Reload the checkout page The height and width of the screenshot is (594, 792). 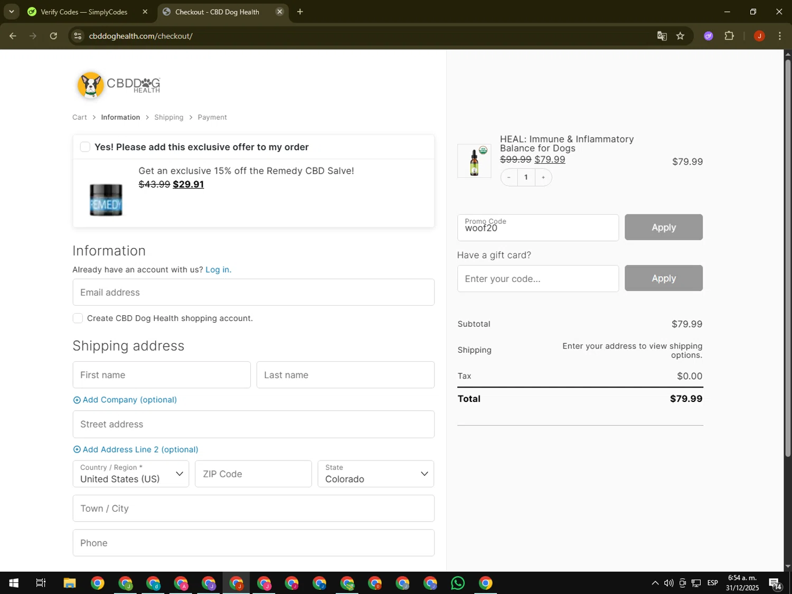click(x=53, y=36)
